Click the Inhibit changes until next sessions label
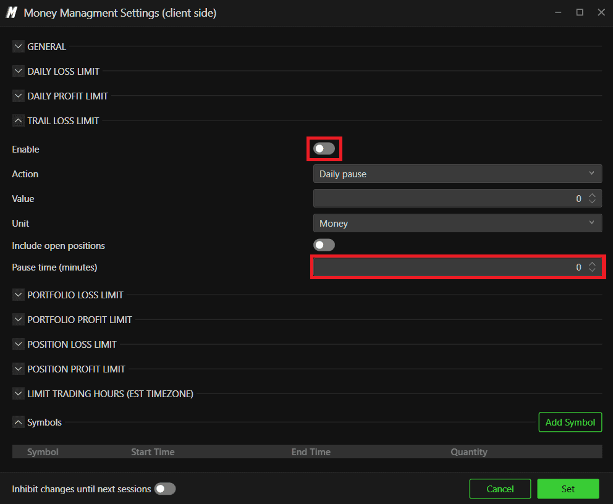The width and height of the screenshot is (613, 504). (82, 489)
